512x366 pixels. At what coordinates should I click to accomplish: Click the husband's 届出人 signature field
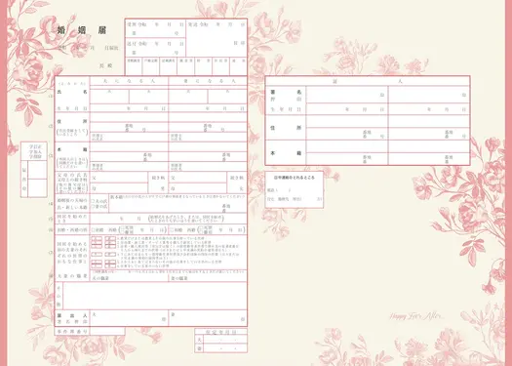(x=129, y=318)
